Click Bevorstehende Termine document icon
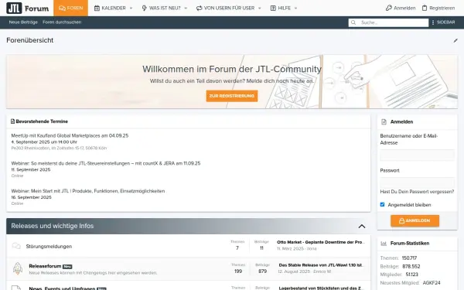The image size is (464, 290). (x=12, y=121)
